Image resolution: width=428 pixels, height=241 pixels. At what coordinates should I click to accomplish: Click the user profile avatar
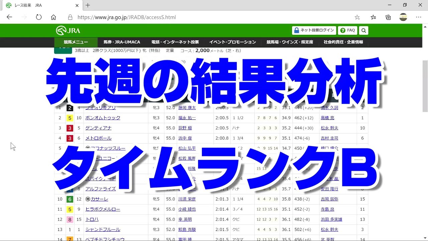pyautogui.click(x=403, y=17)
